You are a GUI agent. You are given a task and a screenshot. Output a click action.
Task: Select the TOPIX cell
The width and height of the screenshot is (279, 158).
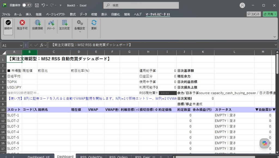14,82
